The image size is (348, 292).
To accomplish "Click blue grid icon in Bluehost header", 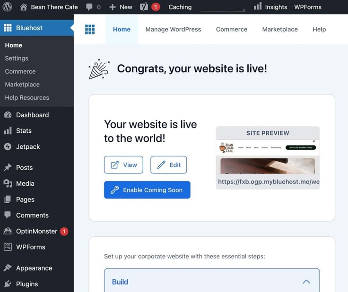I will tap(90, 29).
